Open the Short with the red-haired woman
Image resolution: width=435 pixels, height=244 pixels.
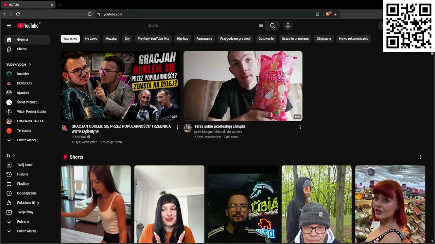tap(390, 204)
